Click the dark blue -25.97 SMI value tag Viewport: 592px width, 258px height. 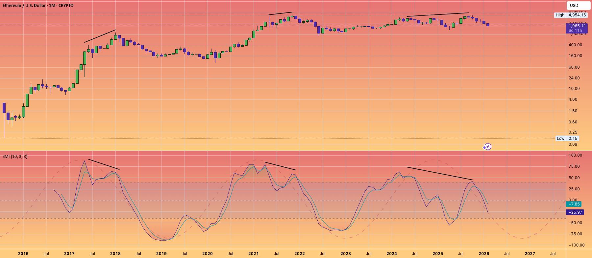[575, 212]
